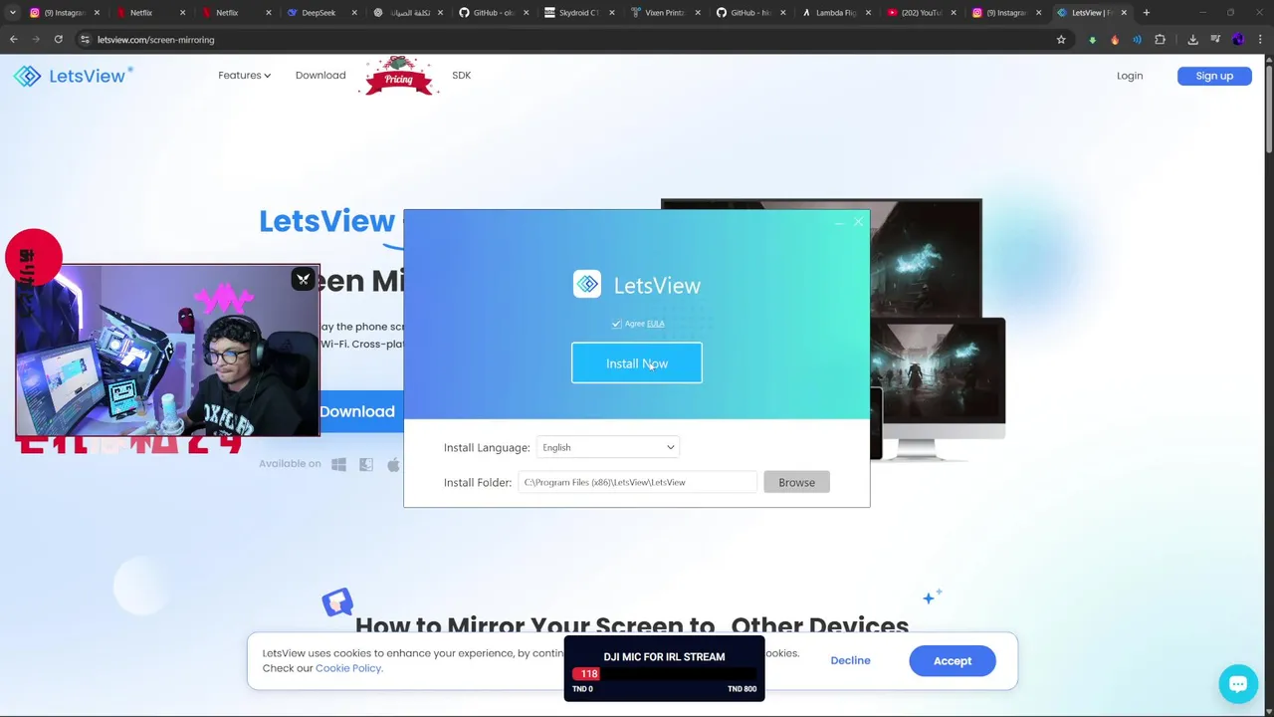The height and width of the screenshot is (717, 1274).
Task: Close the active LetsView tab
Action: (x=1125, y=13)
